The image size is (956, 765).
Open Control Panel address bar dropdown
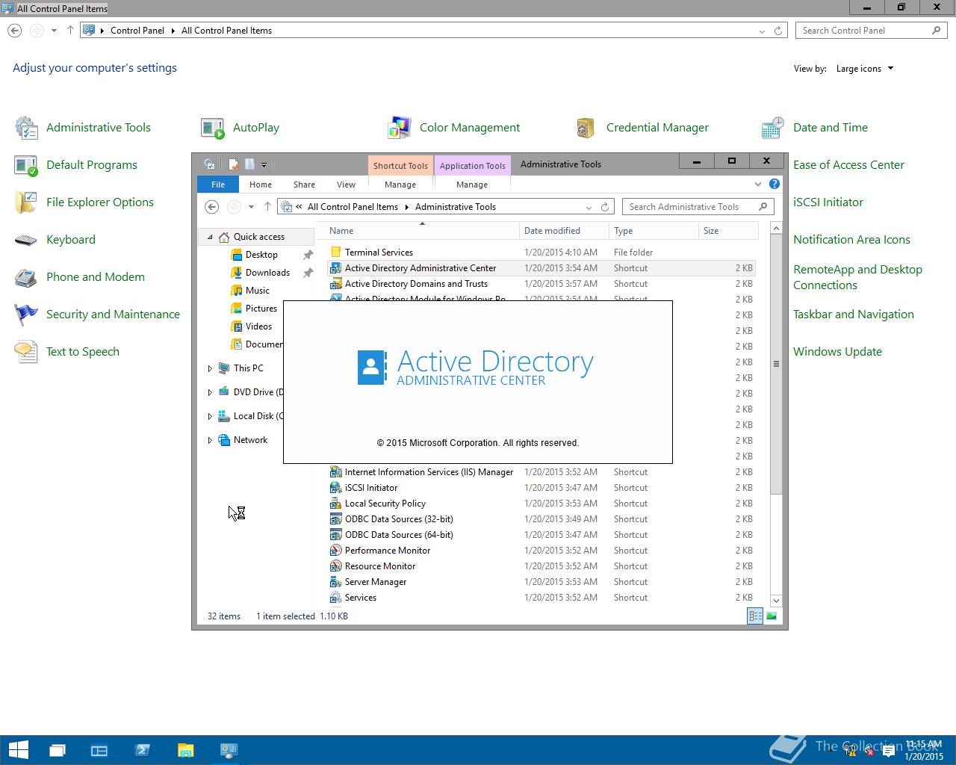click(x=762, y=31)
